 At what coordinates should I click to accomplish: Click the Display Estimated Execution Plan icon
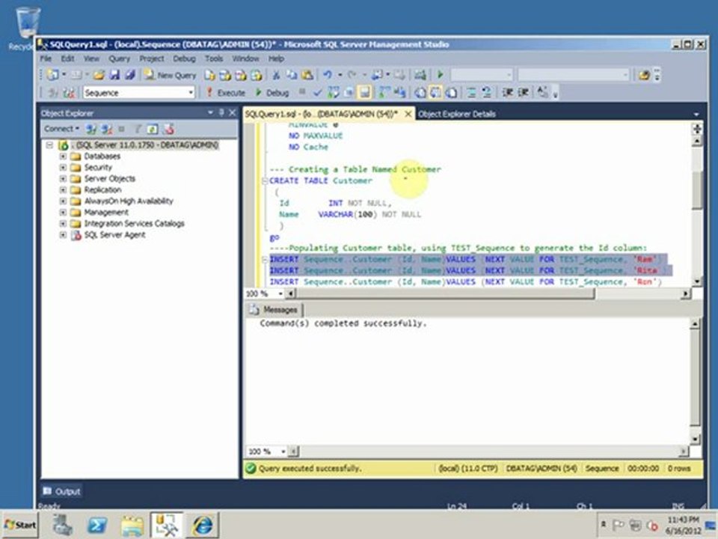pos(333,93)
